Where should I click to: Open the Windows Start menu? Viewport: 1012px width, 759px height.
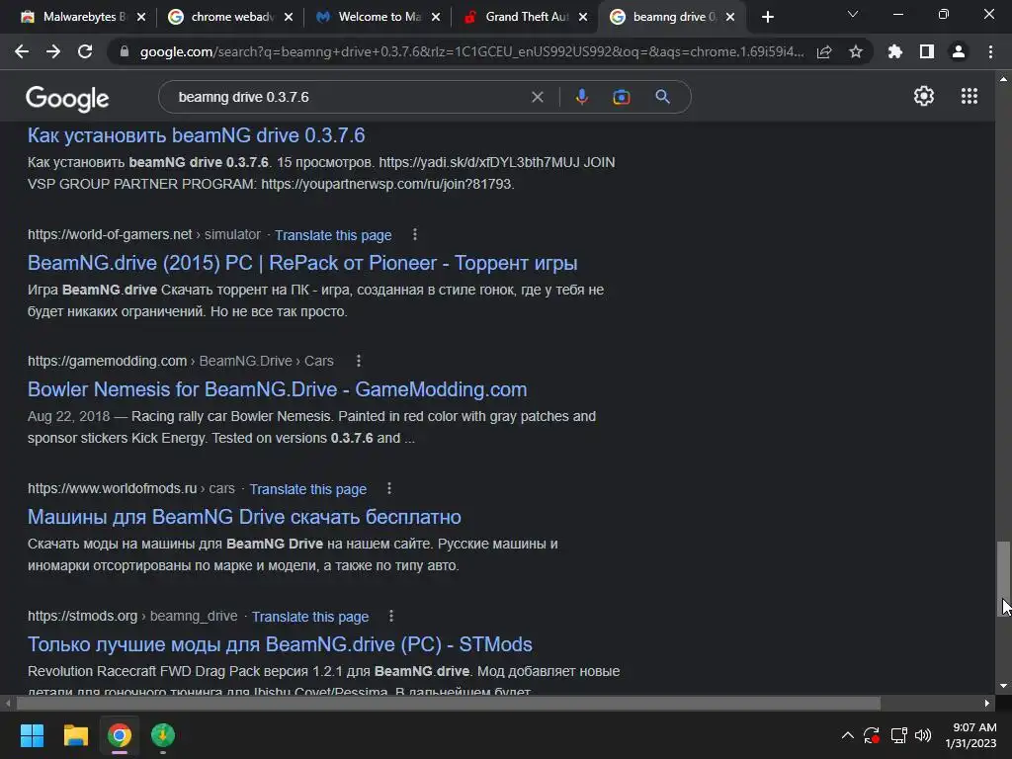(x=32, y=735)
